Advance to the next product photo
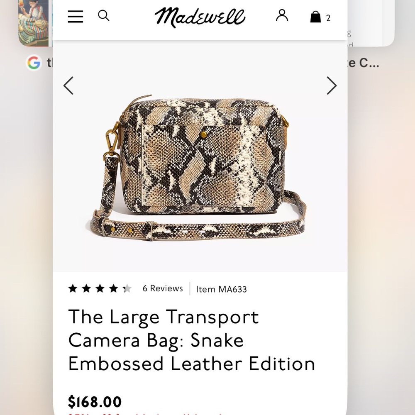 (332, 85)
